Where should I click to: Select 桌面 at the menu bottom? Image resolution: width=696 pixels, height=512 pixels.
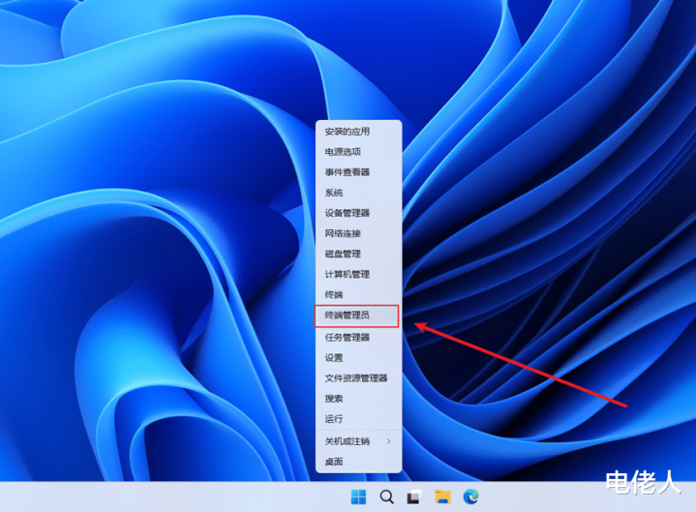359,462
